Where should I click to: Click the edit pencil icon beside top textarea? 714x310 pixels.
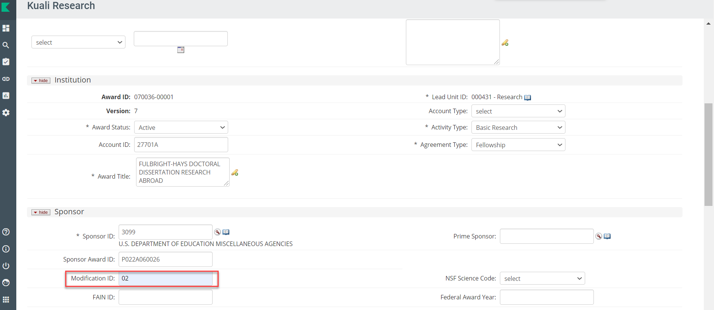[x=505, y=43]
